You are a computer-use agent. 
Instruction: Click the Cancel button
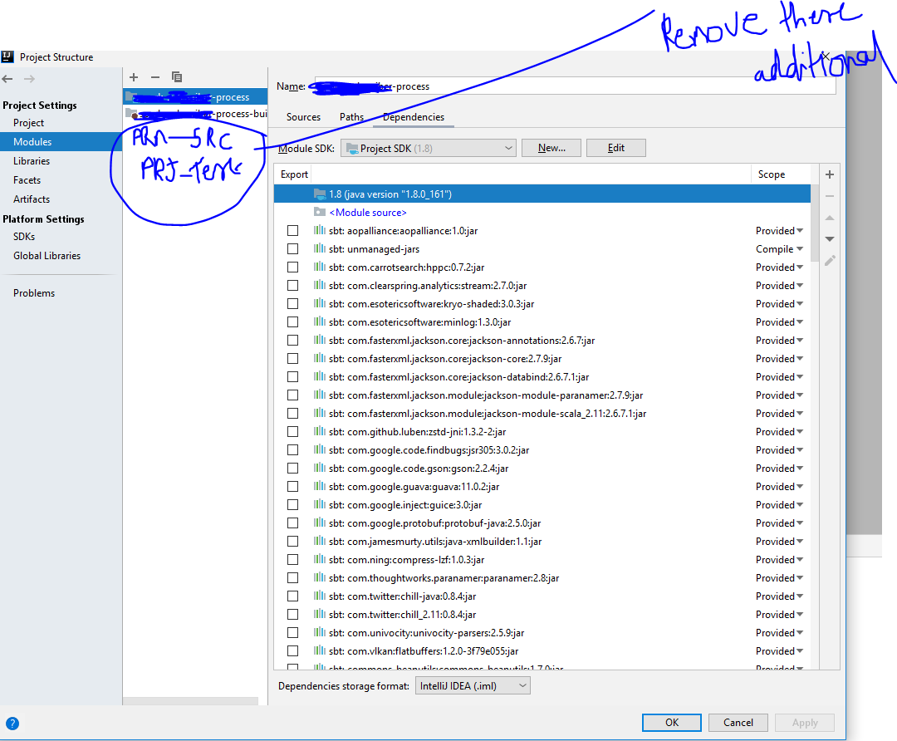point(738,723)
